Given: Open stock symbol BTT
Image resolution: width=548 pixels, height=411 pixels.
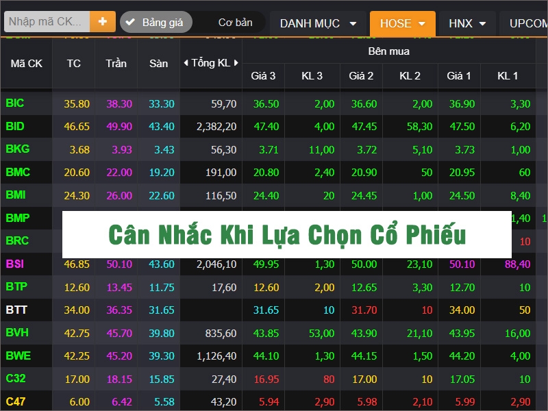Looking at the screenshot, I should coord(16,310).
